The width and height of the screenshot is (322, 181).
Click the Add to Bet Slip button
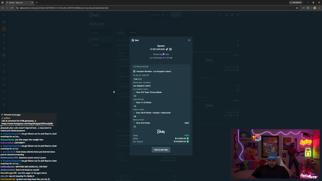click(x=161, y=150)
